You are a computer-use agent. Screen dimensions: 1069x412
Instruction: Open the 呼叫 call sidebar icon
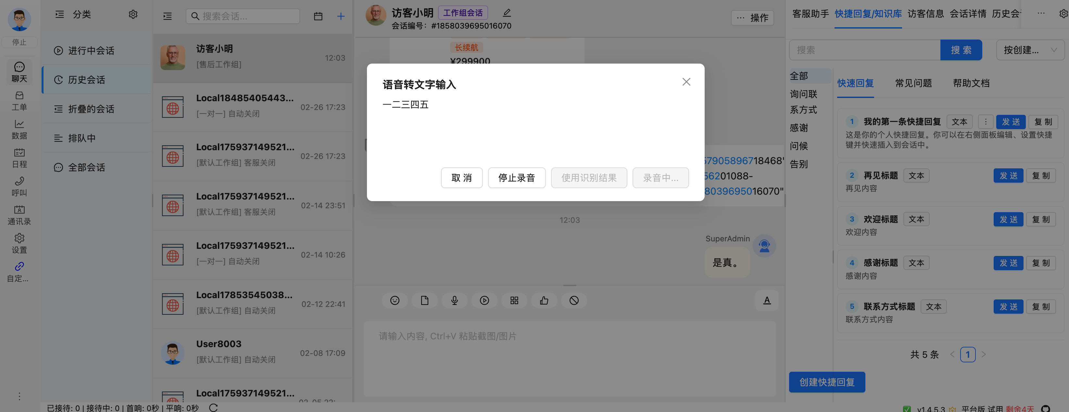pos(19,187)
